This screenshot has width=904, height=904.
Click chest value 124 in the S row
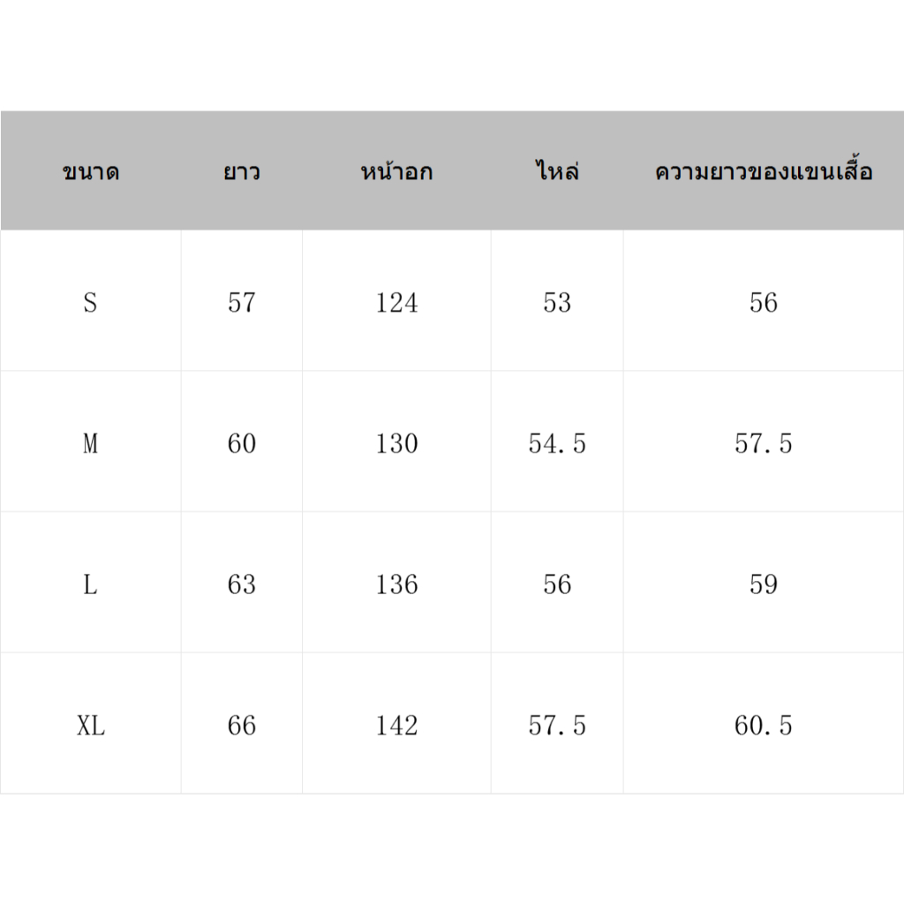(396, 303)
